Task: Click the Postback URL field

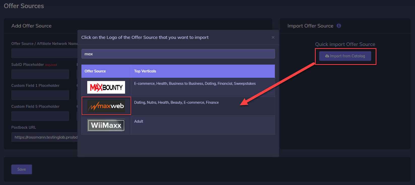Action: point(44,137)
